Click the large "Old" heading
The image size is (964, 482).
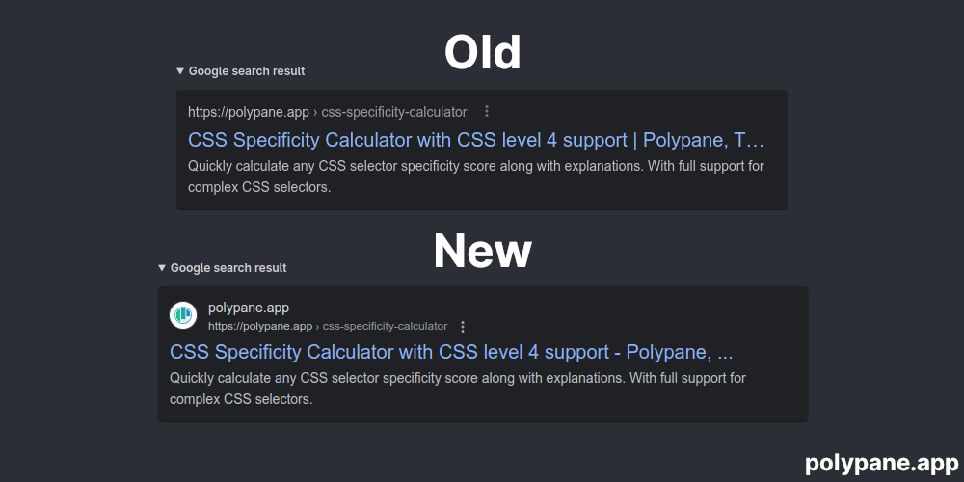483,52
